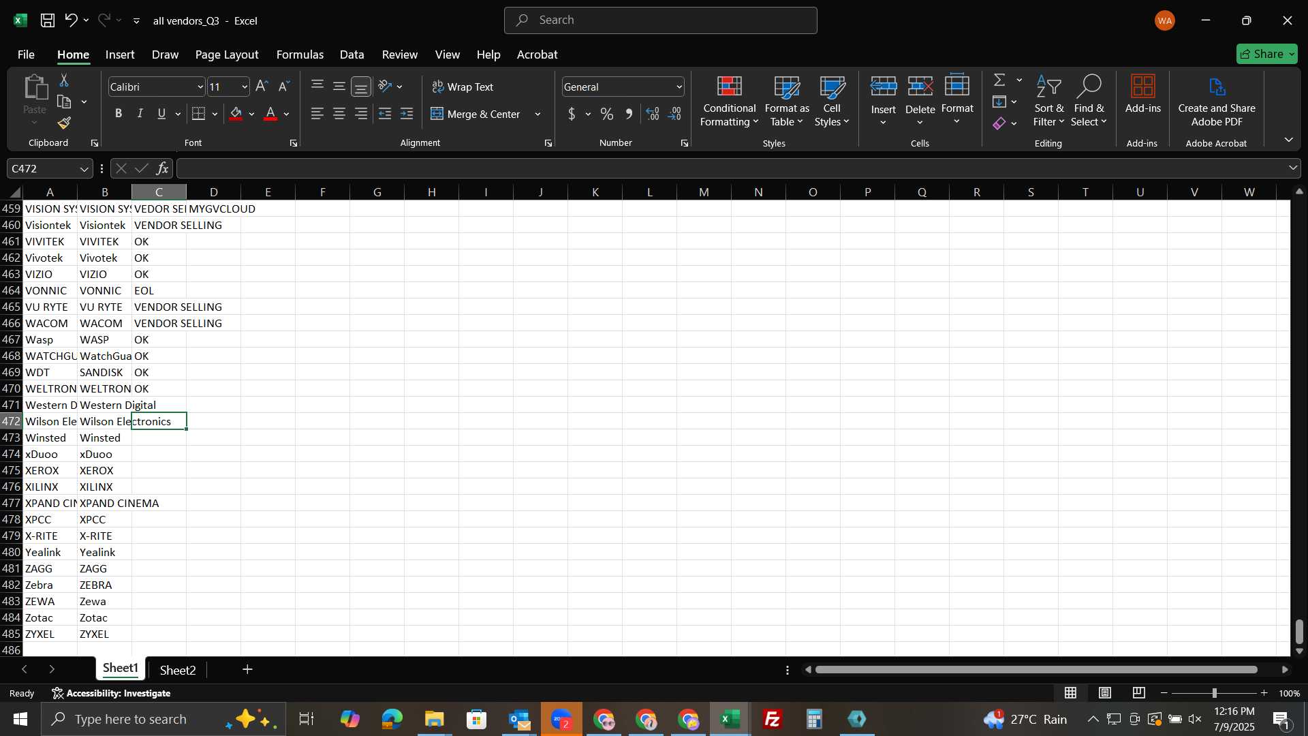Click the zoom slider handle
The image size is (1308, 736).
click(x=1214, y=693)
